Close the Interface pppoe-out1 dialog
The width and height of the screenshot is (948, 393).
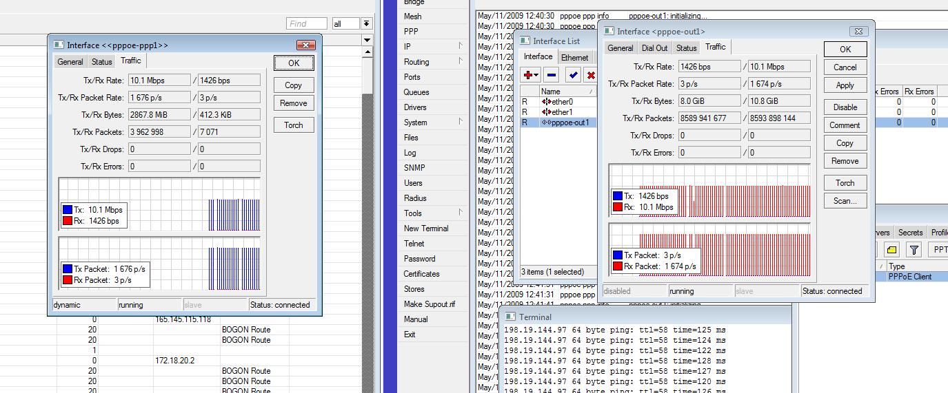pos(858,31)
